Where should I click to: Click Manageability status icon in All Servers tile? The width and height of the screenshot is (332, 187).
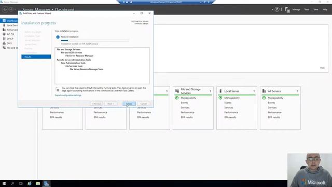(264, 98)
